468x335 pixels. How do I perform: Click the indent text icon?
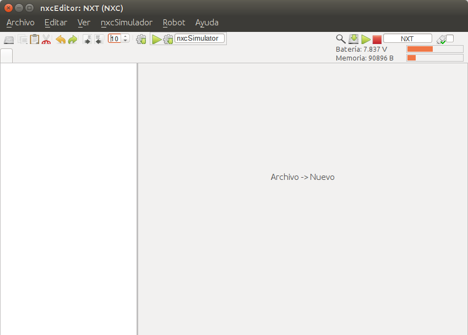(x=87, y=39)
